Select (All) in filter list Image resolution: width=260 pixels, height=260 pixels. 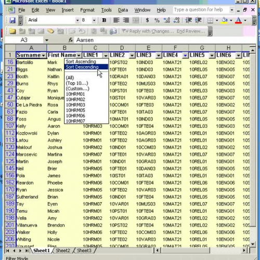(86, 77)
